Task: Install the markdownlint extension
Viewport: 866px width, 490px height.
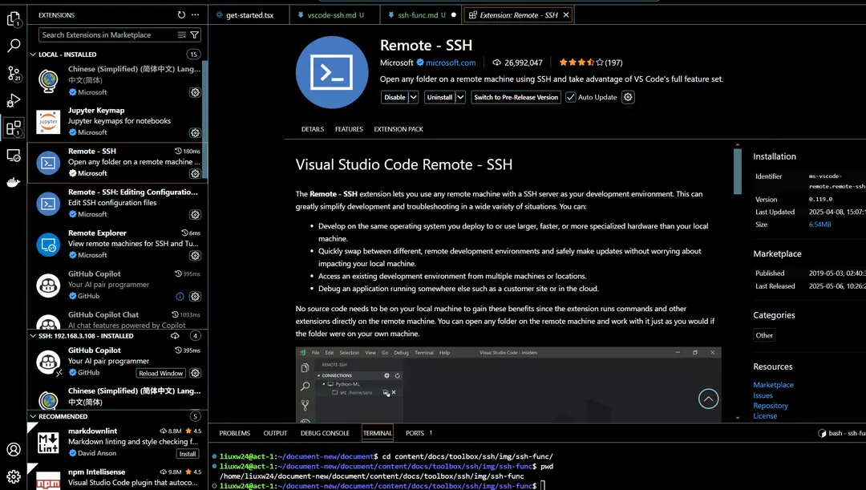Action: (x=188, y=454)
